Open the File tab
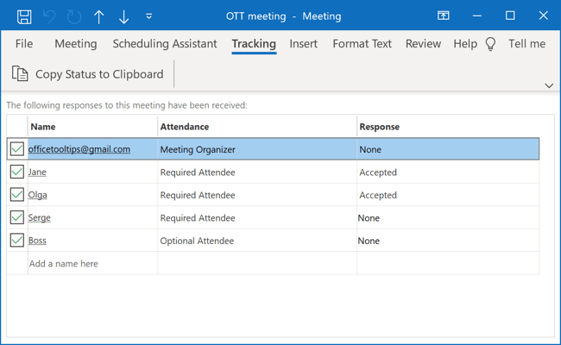 (x=24, y=44)
